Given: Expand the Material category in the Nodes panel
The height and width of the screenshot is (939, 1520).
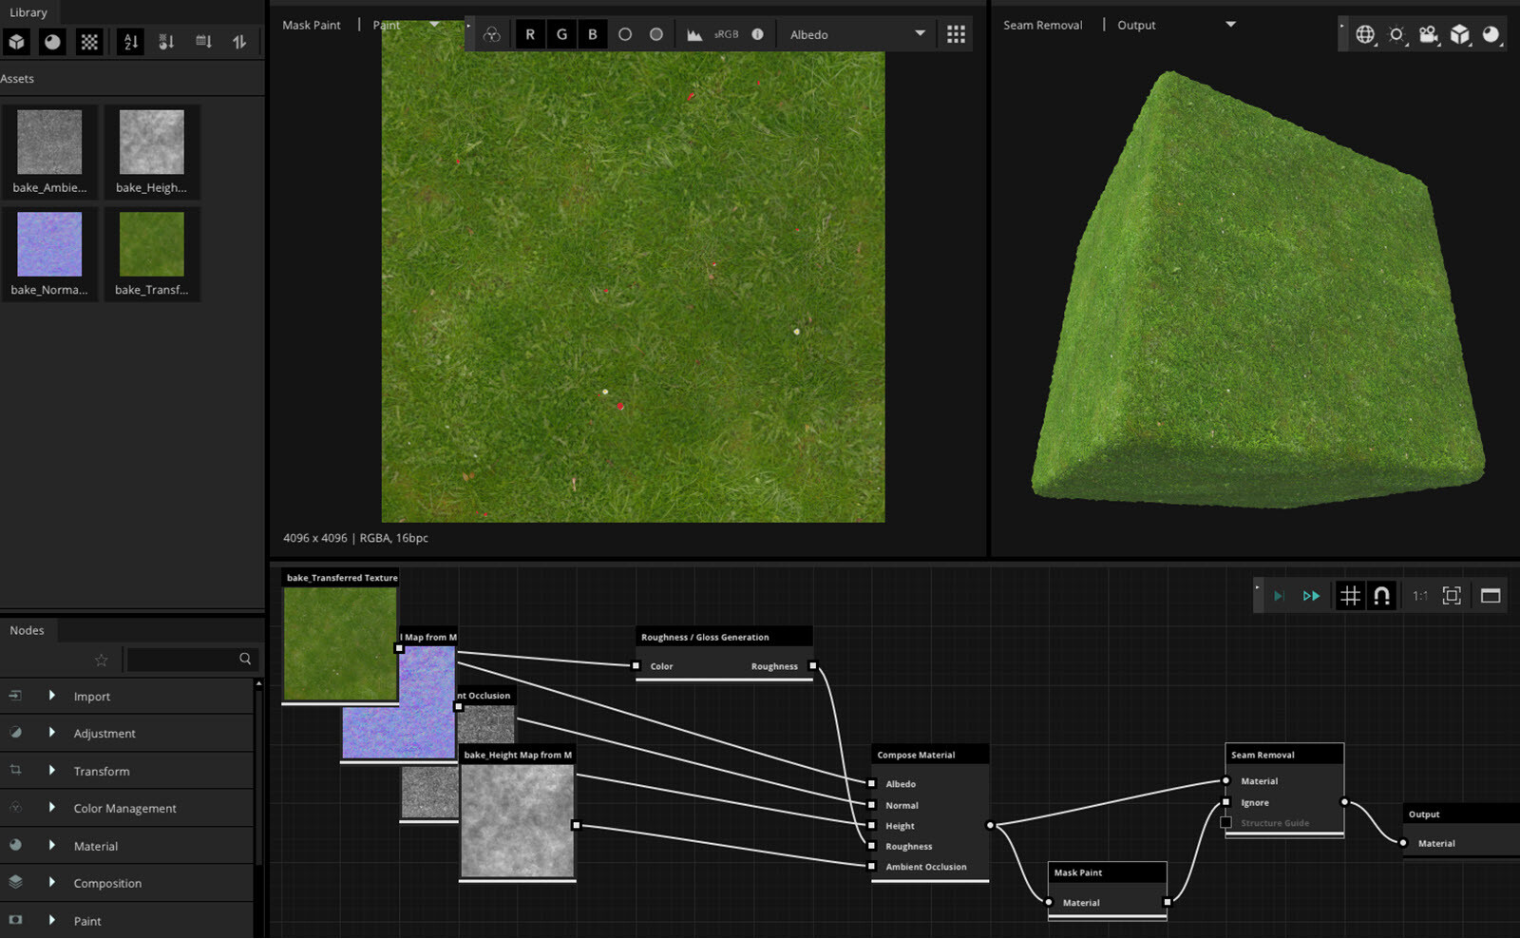Looking at the screenshot, I should coord(95,845).
